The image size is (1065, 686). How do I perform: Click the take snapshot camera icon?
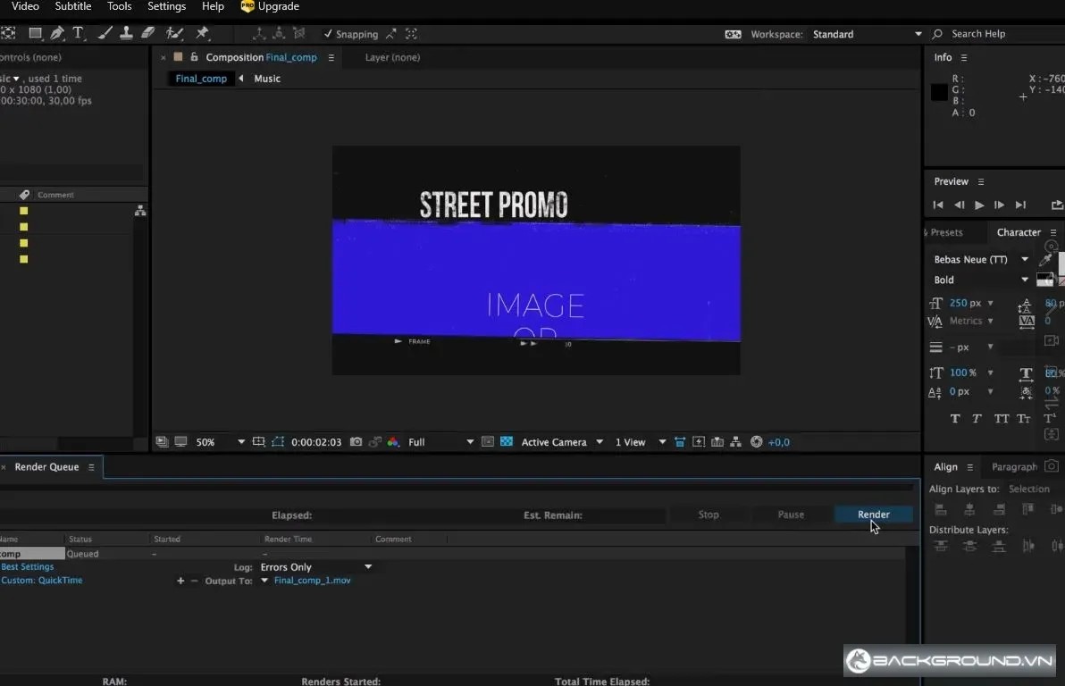point(356,441)
